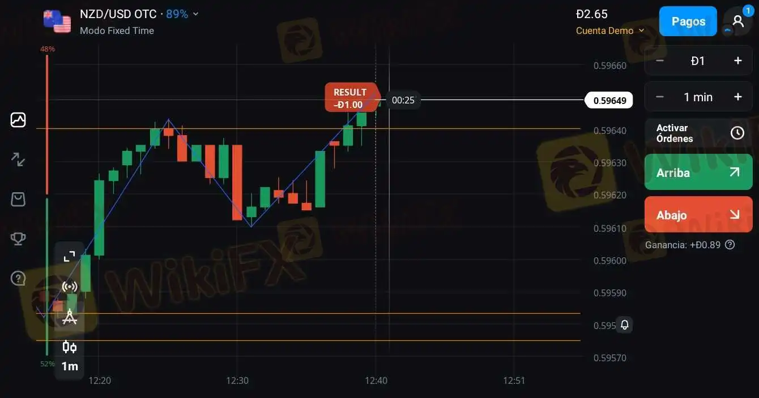Screen dimensions: 759x398
Task: Set a price alert bell
Action: tap(624, 325)
